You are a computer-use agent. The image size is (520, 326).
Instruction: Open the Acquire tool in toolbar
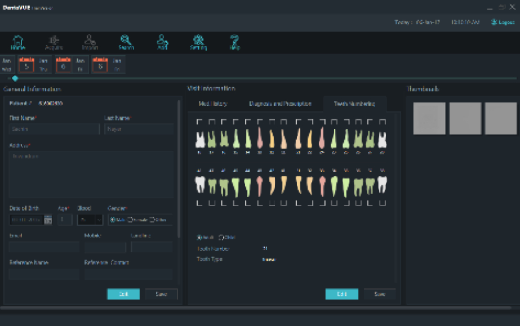54,43
